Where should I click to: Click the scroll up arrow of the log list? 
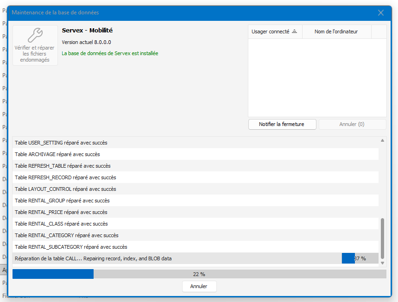[382, 140]
